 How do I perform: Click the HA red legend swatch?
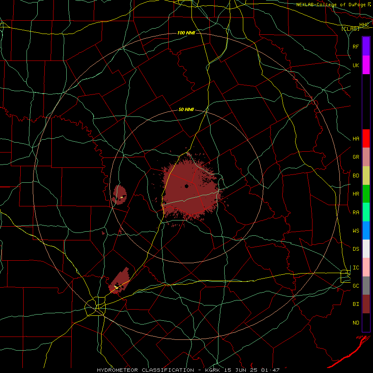coord(366,138)
